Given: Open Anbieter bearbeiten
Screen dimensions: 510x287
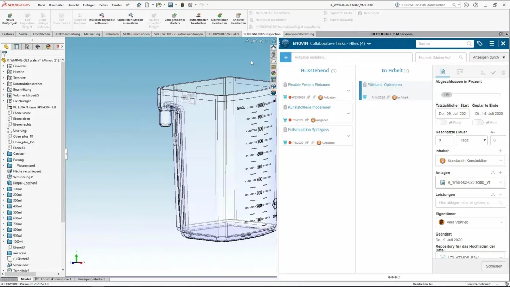Looking at the screenshot, I should point(238,19).
